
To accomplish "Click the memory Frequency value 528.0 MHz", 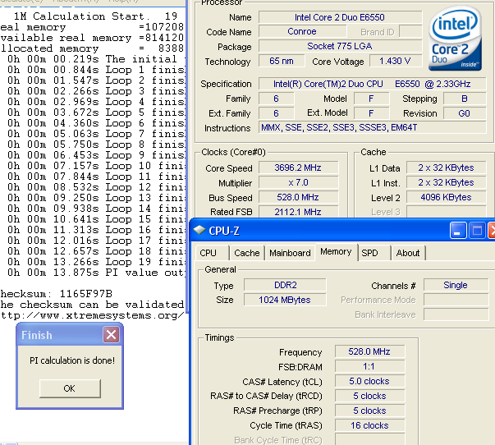I will (369, 351).
